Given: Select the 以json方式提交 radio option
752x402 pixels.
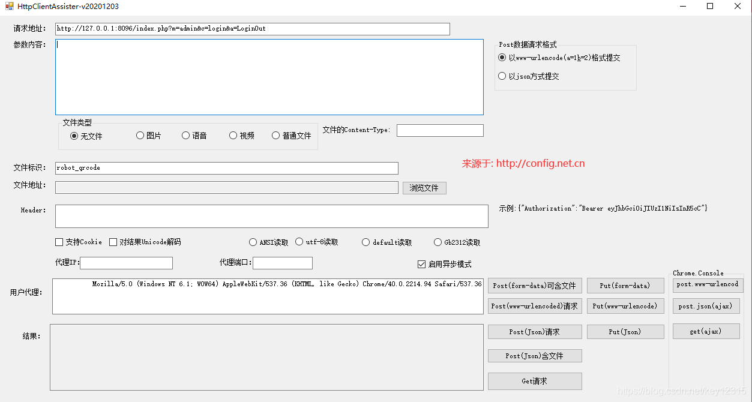Looking at the screenshot, I should pyautogui.click(x=502, y=76).
